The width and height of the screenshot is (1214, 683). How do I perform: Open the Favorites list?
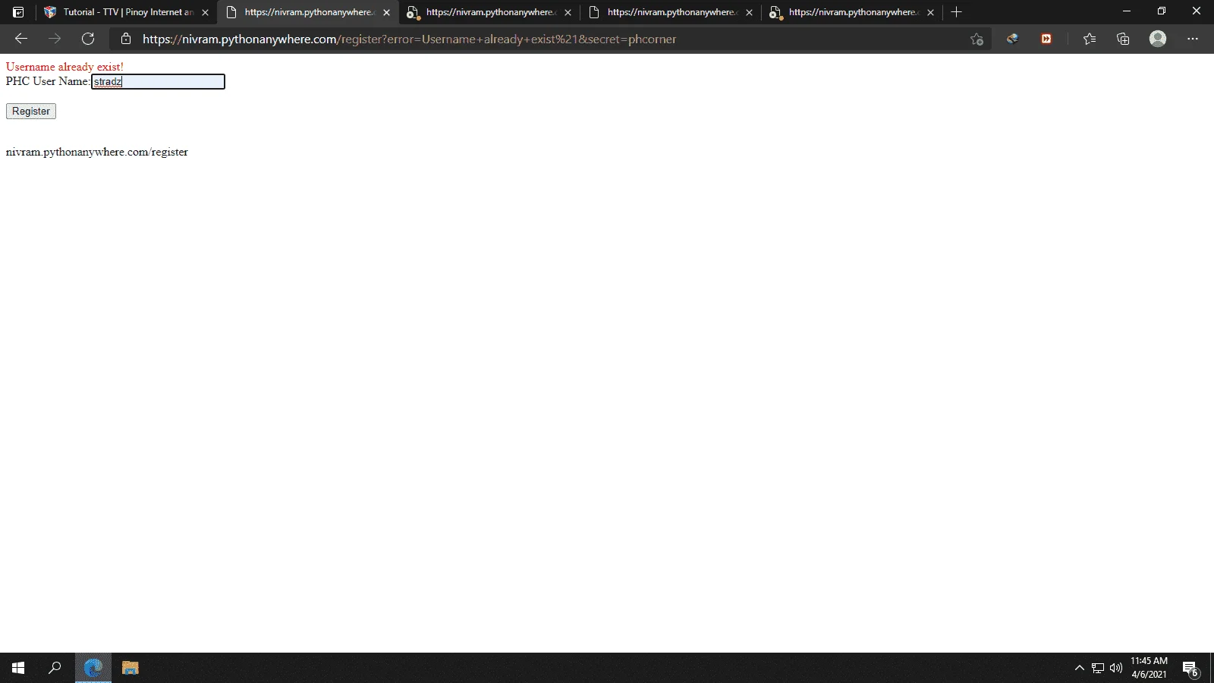(1090, 39)
